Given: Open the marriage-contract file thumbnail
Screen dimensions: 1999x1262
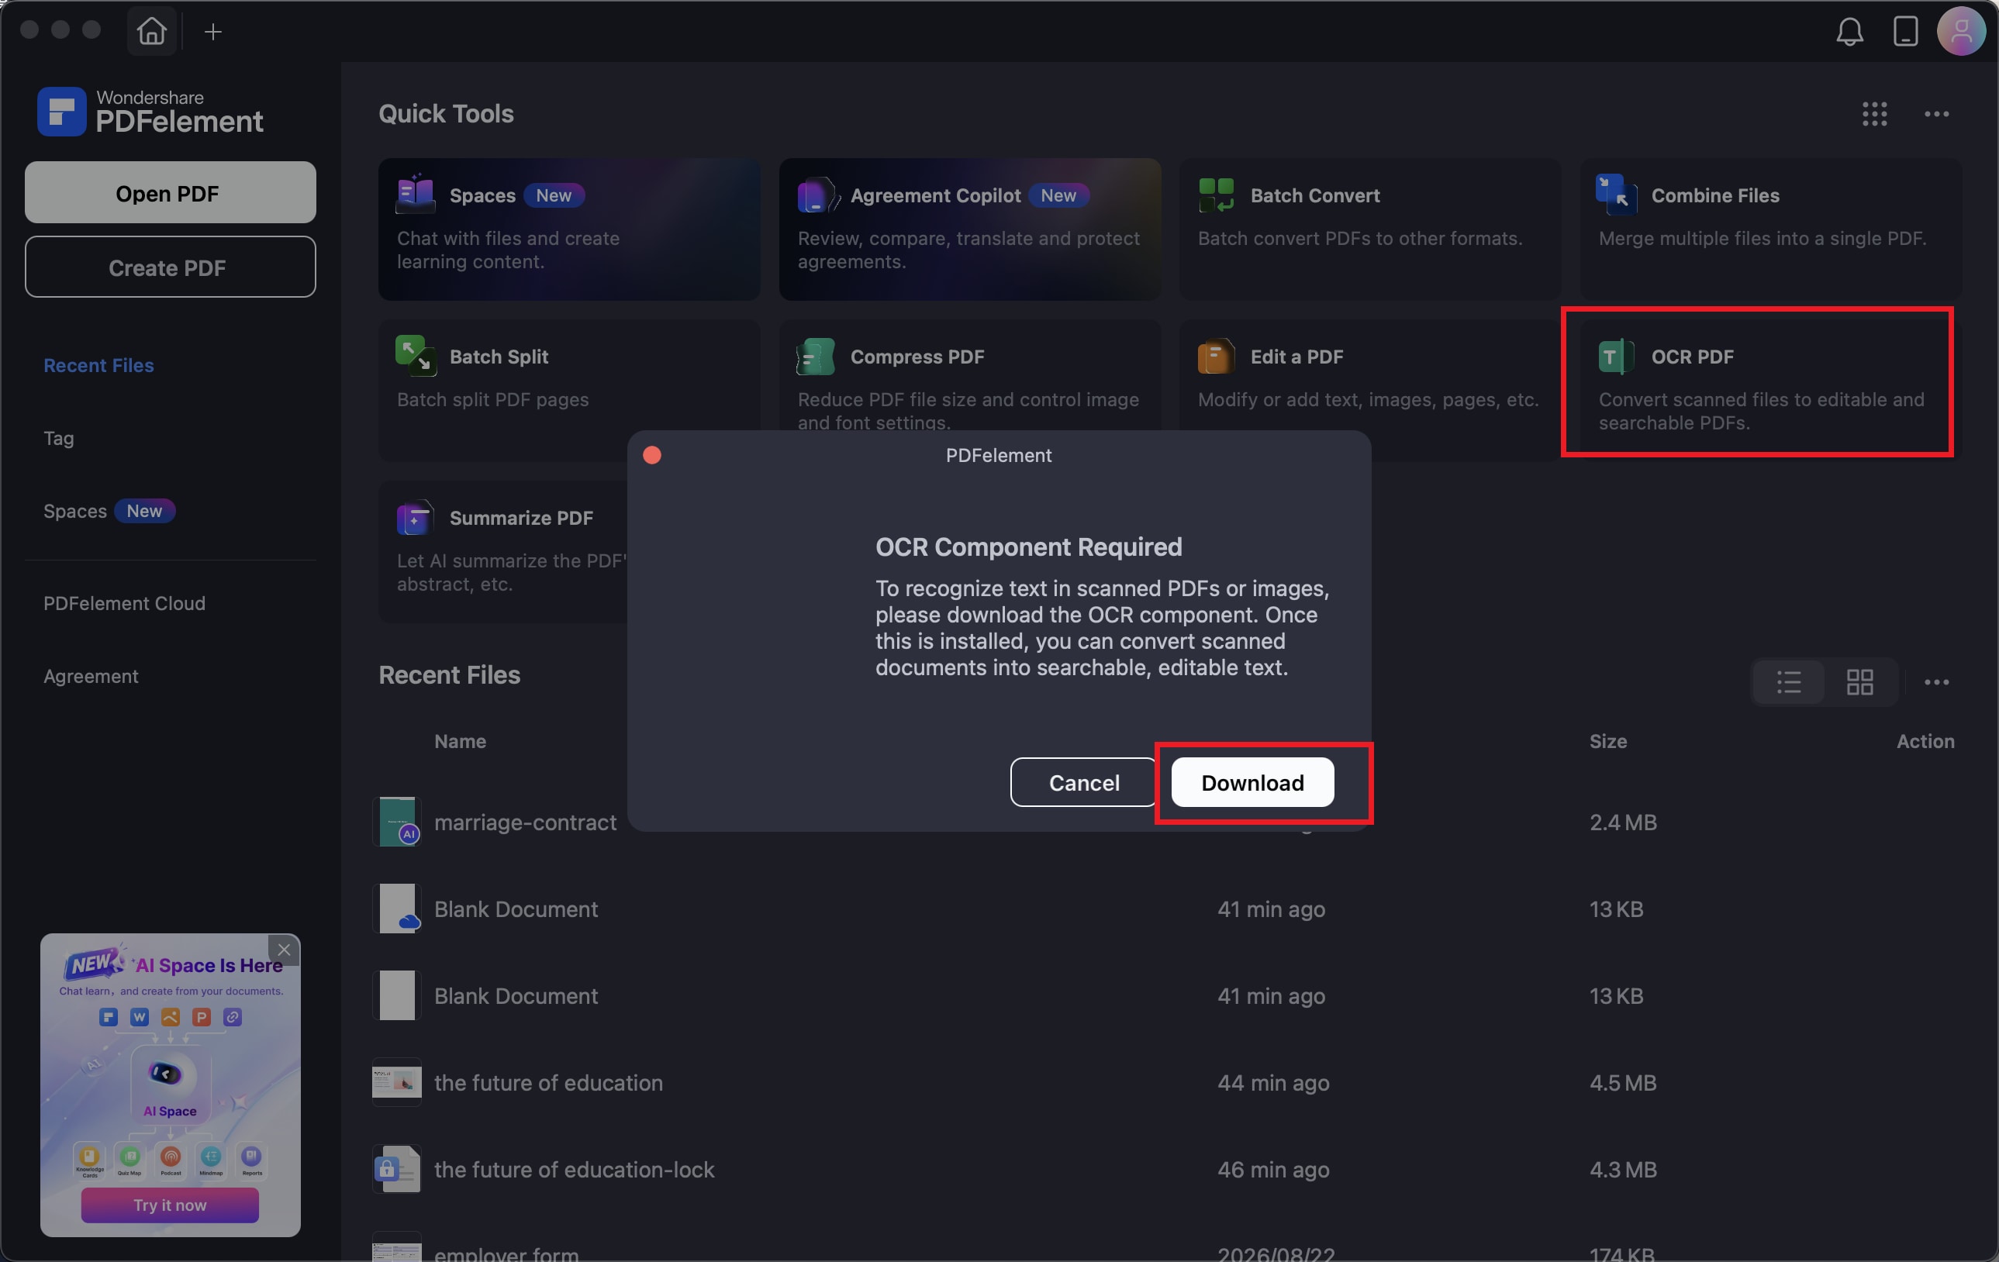Looking at the screenshot, I should tap(398, 822).
